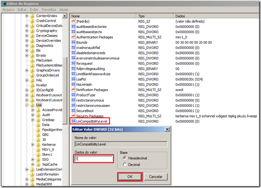Click the Kerberos folder icon in tree

coord(38,144)
